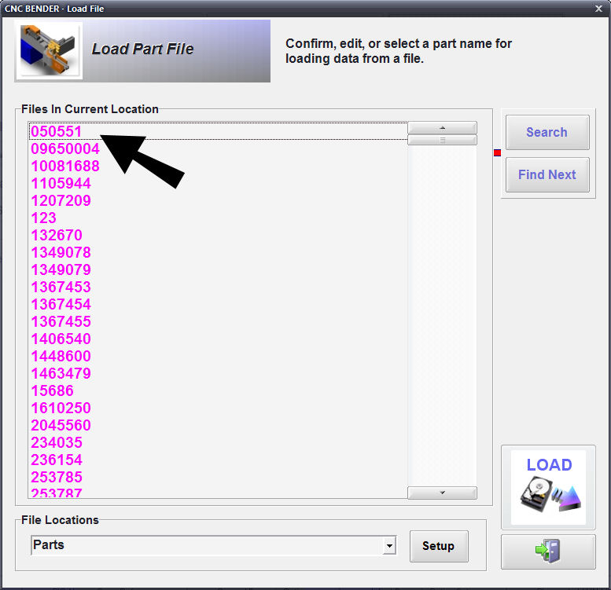Click the file list scroll up arrow
The height and width of the screenshot is (590, 611).
[442, 127]
